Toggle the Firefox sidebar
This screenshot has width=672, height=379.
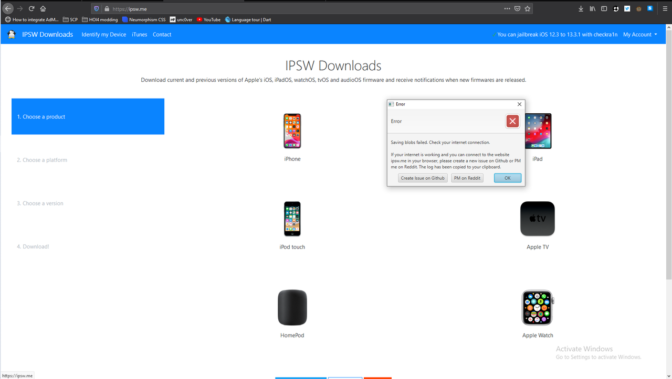pos(604,8)
